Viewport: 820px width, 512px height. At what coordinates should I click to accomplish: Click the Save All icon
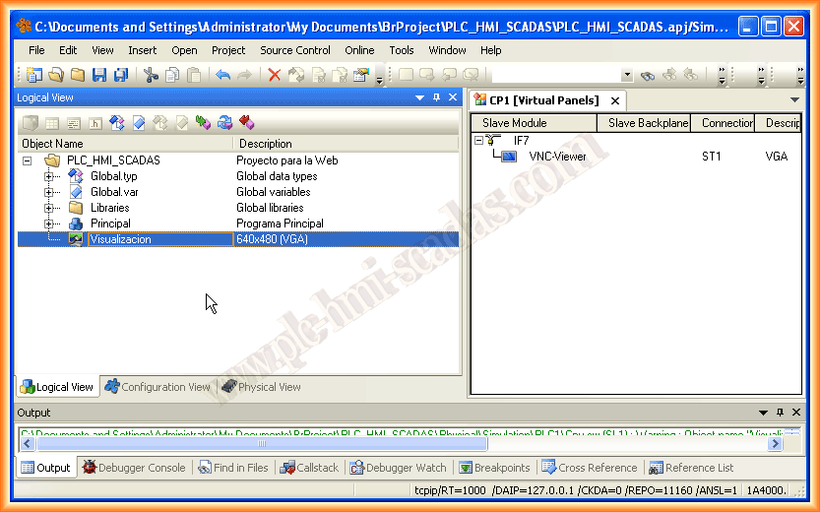[120, 75]
